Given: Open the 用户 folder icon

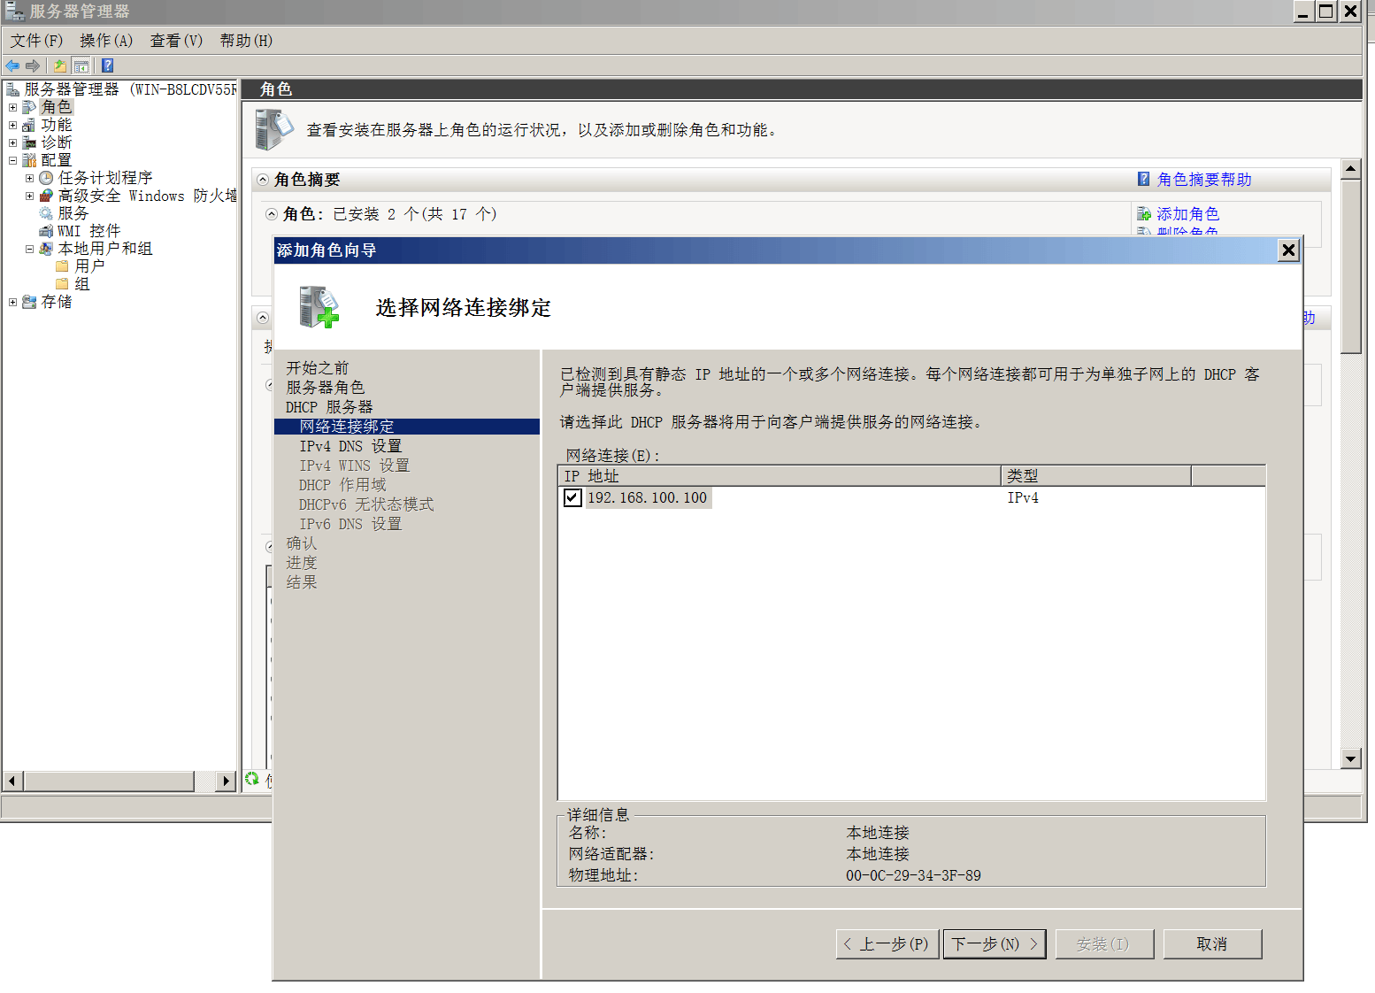Looking at the screenshot, I should [63, 266].
